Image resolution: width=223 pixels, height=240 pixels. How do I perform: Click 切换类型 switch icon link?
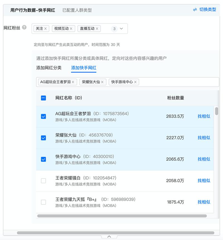pyautogui.click(x=205, y=9)
